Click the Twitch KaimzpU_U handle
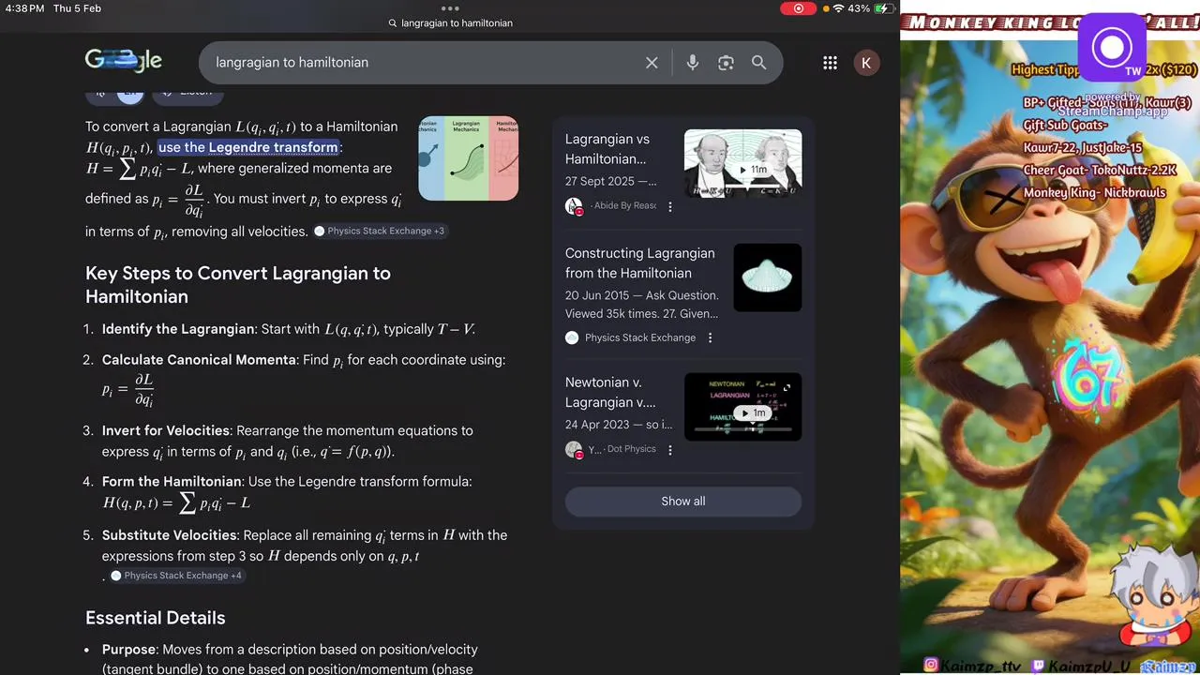 point(1082,665)
